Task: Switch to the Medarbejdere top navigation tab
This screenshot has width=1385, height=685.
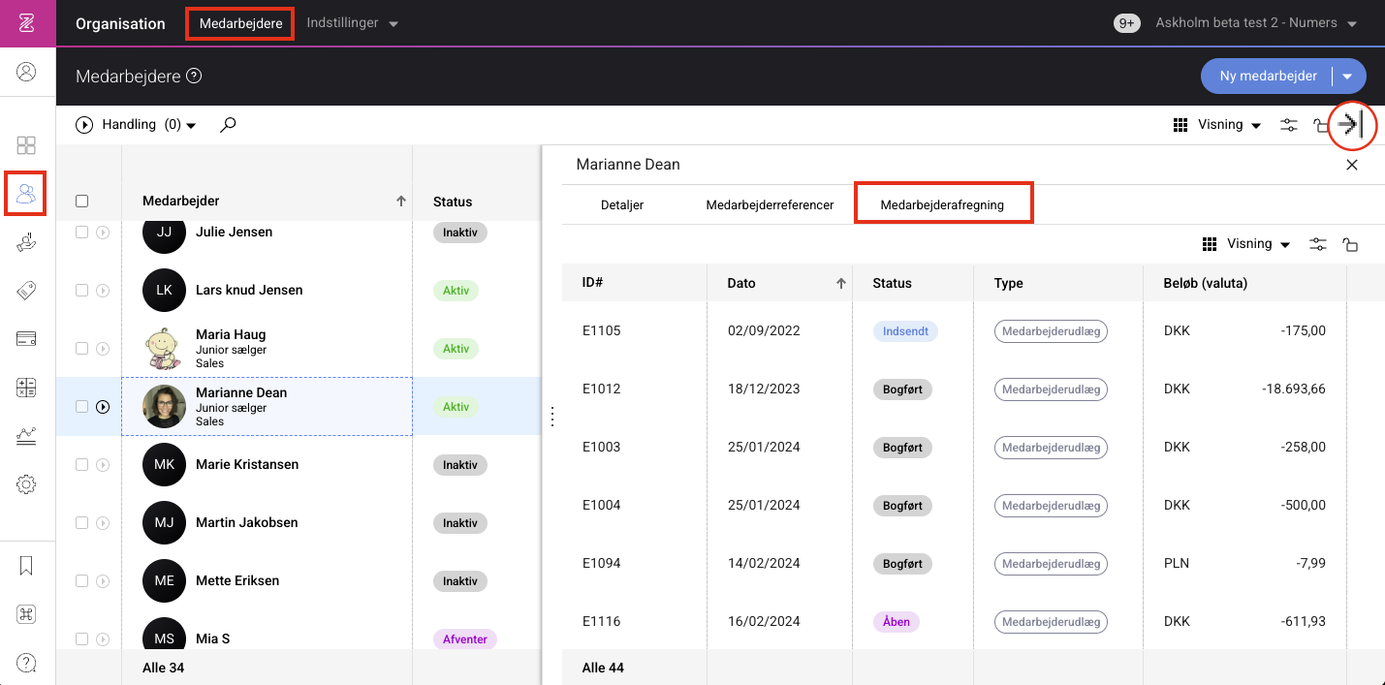Action: tap(239, 23)
